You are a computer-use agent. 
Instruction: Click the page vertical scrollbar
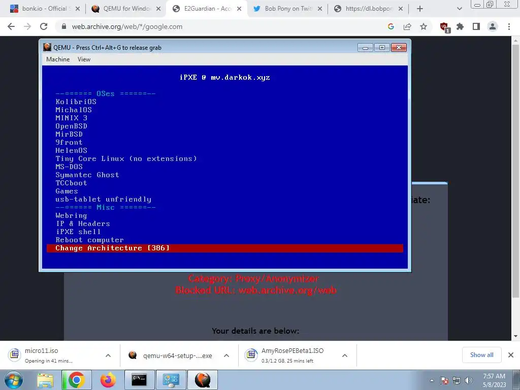pyautogui.click(x=515, y=171)
